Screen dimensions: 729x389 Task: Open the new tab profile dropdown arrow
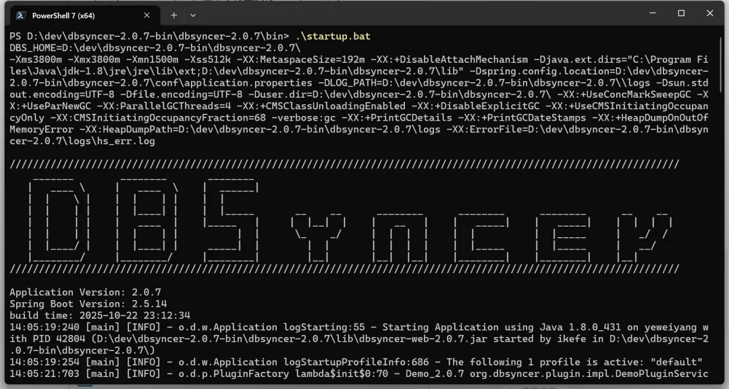pos(193,16)
